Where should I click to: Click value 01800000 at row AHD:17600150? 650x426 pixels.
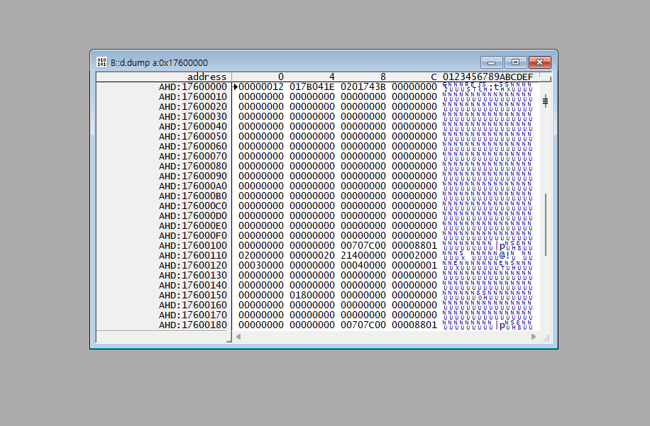pyautogui.click(x=312, y=295)
